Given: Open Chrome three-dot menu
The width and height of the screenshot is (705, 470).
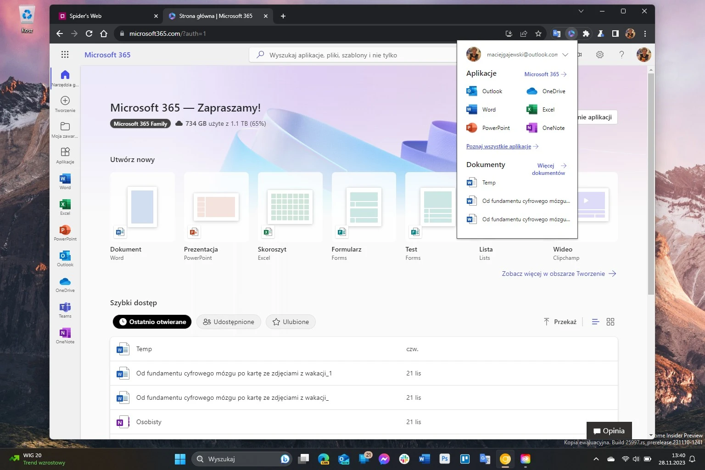Looking at the screenshot, I should pyautogui.click(x=645, y=34).
